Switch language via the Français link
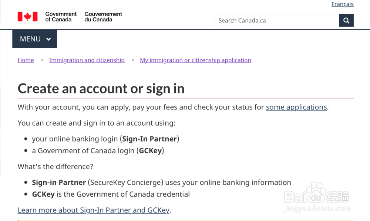Image resolution: width=370 pixels, height=221 pixels. pos(342,4)
